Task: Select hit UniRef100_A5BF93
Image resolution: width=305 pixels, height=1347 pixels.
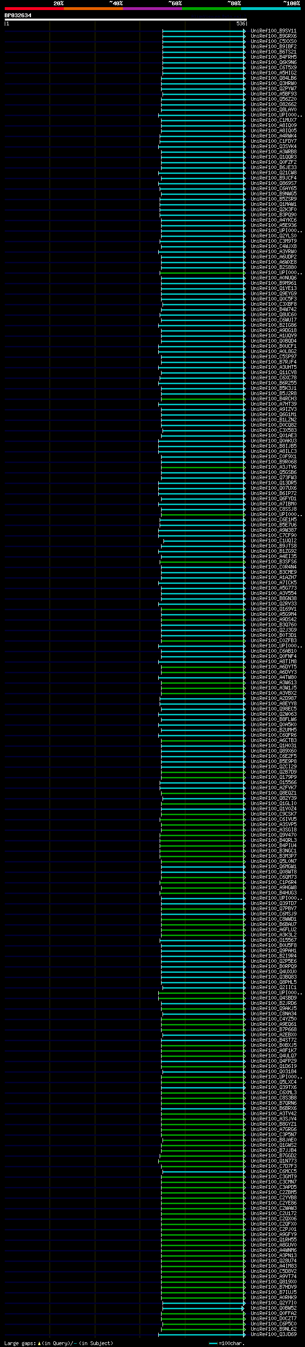Action: (273, 94)
